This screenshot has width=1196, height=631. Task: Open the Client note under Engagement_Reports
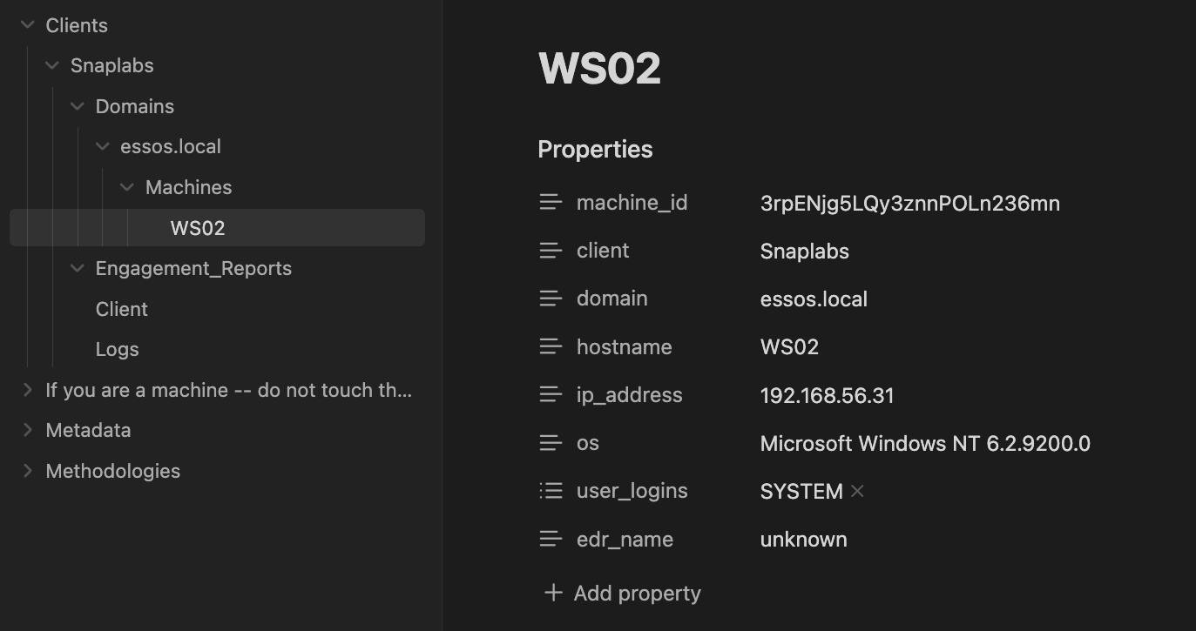coord(122,309)
